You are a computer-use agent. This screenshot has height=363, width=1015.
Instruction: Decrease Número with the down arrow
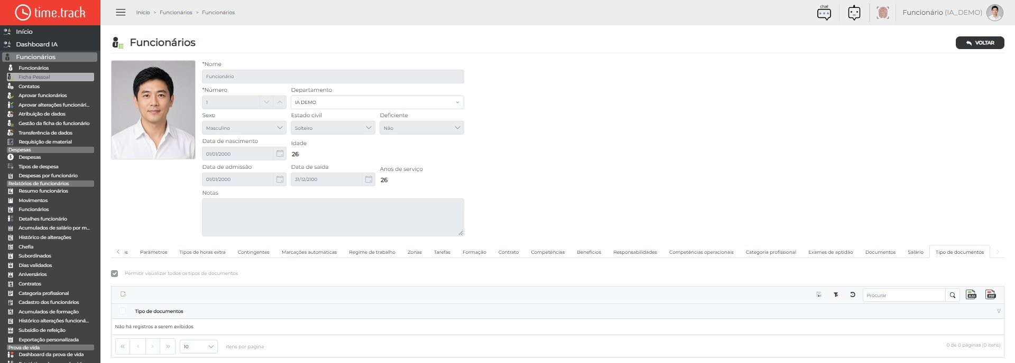[x=266, y=102]
